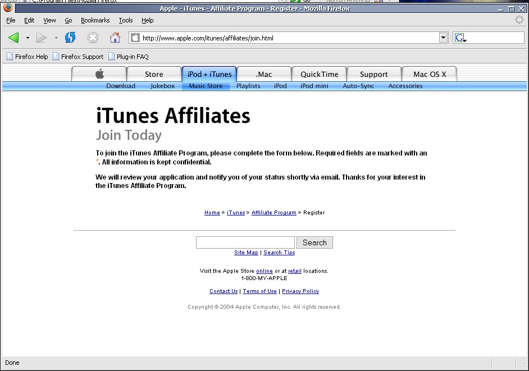Viewport: 529px width, 371px height.
Task: Visit the Apple Store online link
Action: click(264, 271)
